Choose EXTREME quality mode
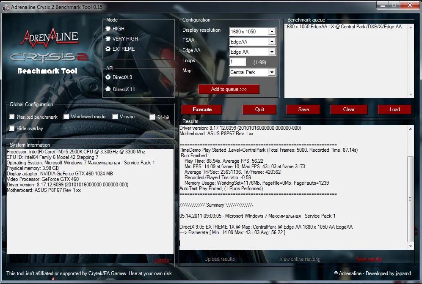 pyautogui.click(x=108, y=49)
